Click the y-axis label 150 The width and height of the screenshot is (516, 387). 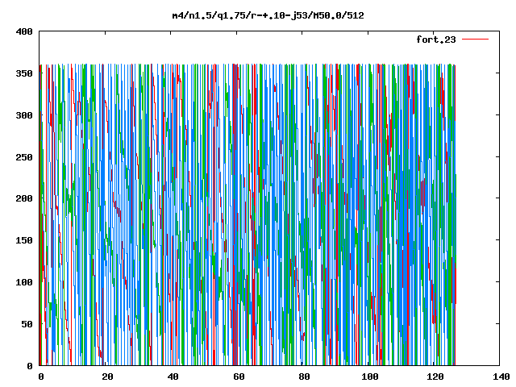point(24,240)
